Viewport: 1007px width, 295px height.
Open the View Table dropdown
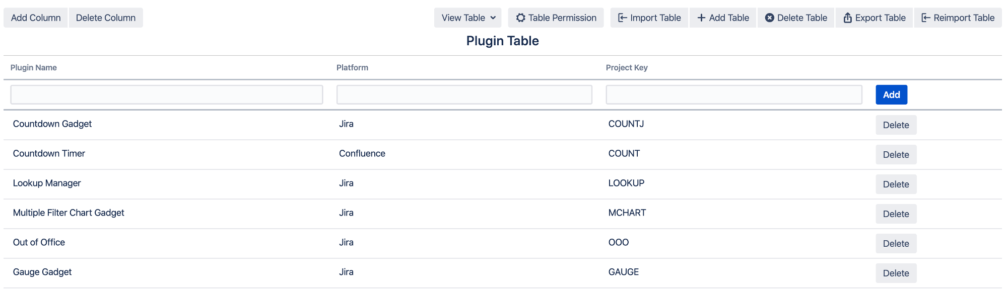pos(468,18)
